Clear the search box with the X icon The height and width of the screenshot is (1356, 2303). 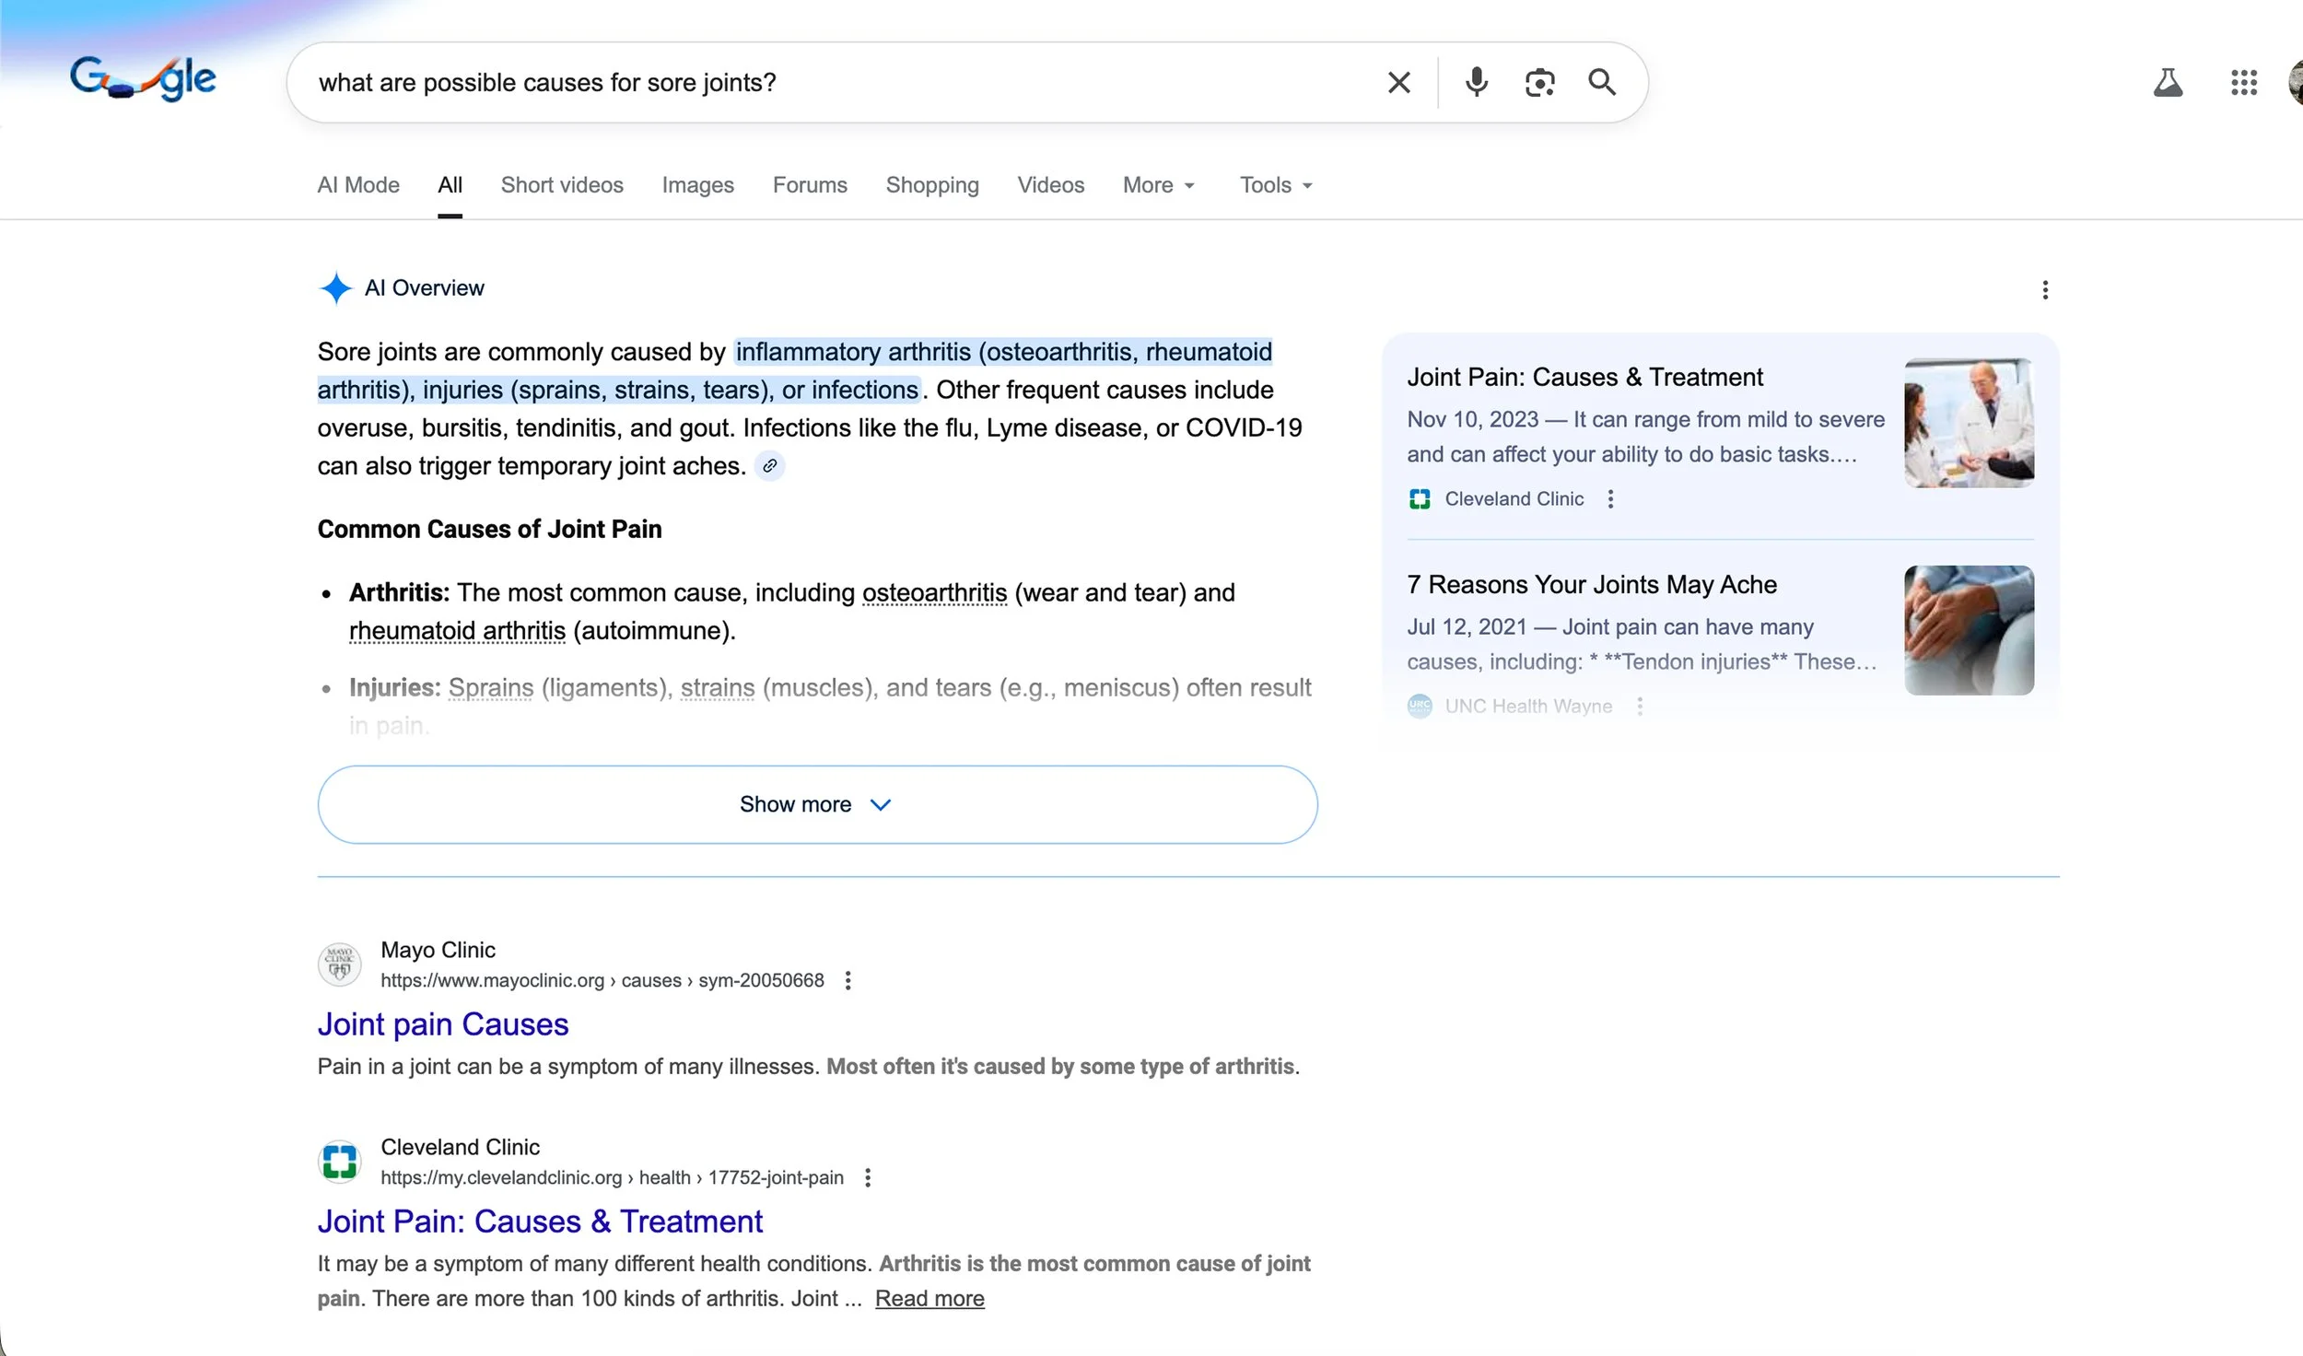tap(1398, 83)
